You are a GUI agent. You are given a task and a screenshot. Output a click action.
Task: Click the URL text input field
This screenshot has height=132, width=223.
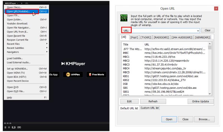point(164,31)
